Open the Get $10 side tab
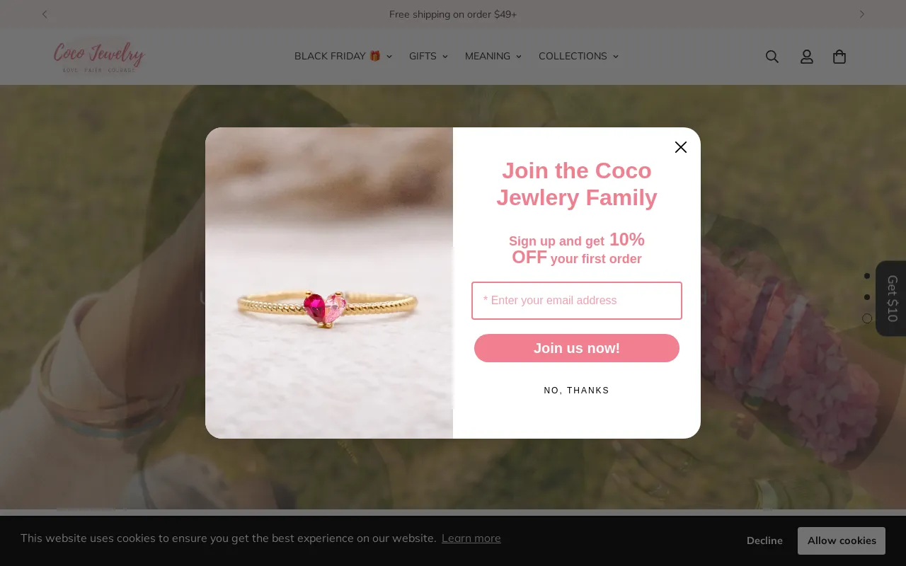Viewport: 906px width, 566px height. pyautogui.click(x=892, y=298)
